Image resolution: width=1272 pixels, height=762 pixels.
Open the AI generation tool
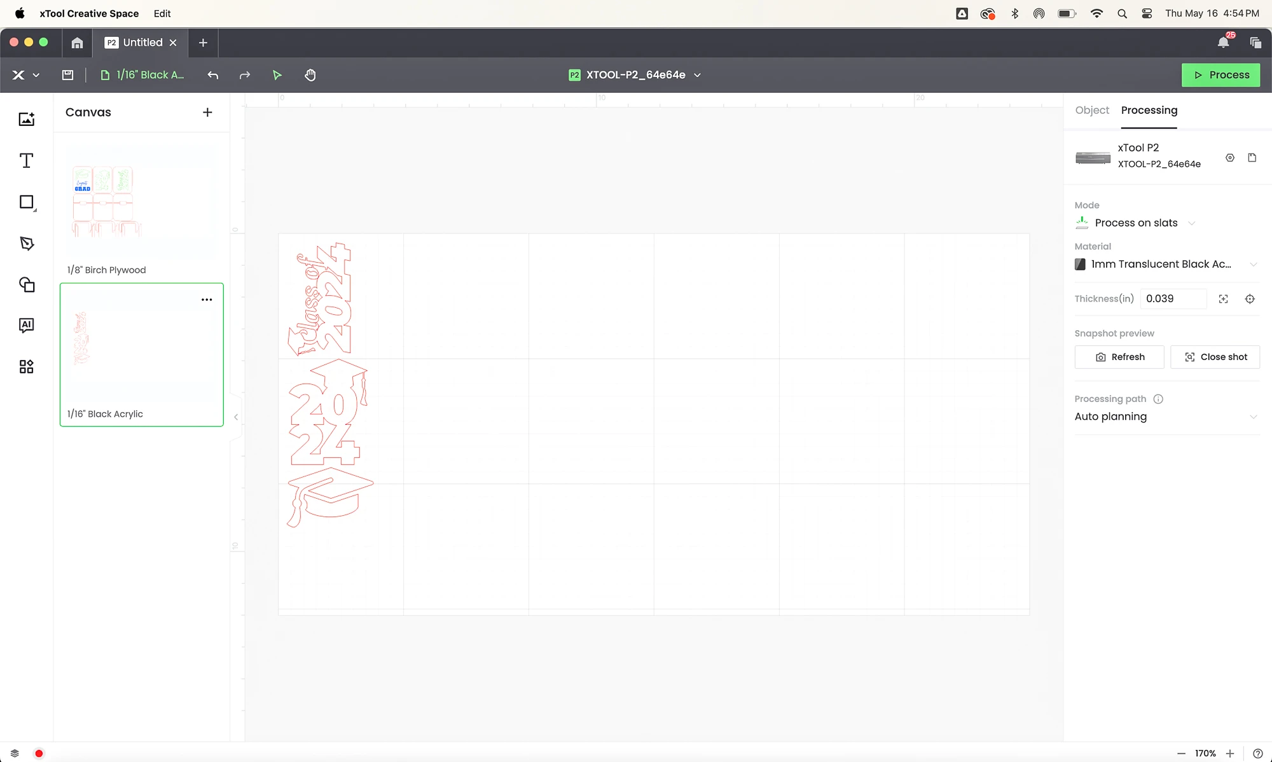26,326
